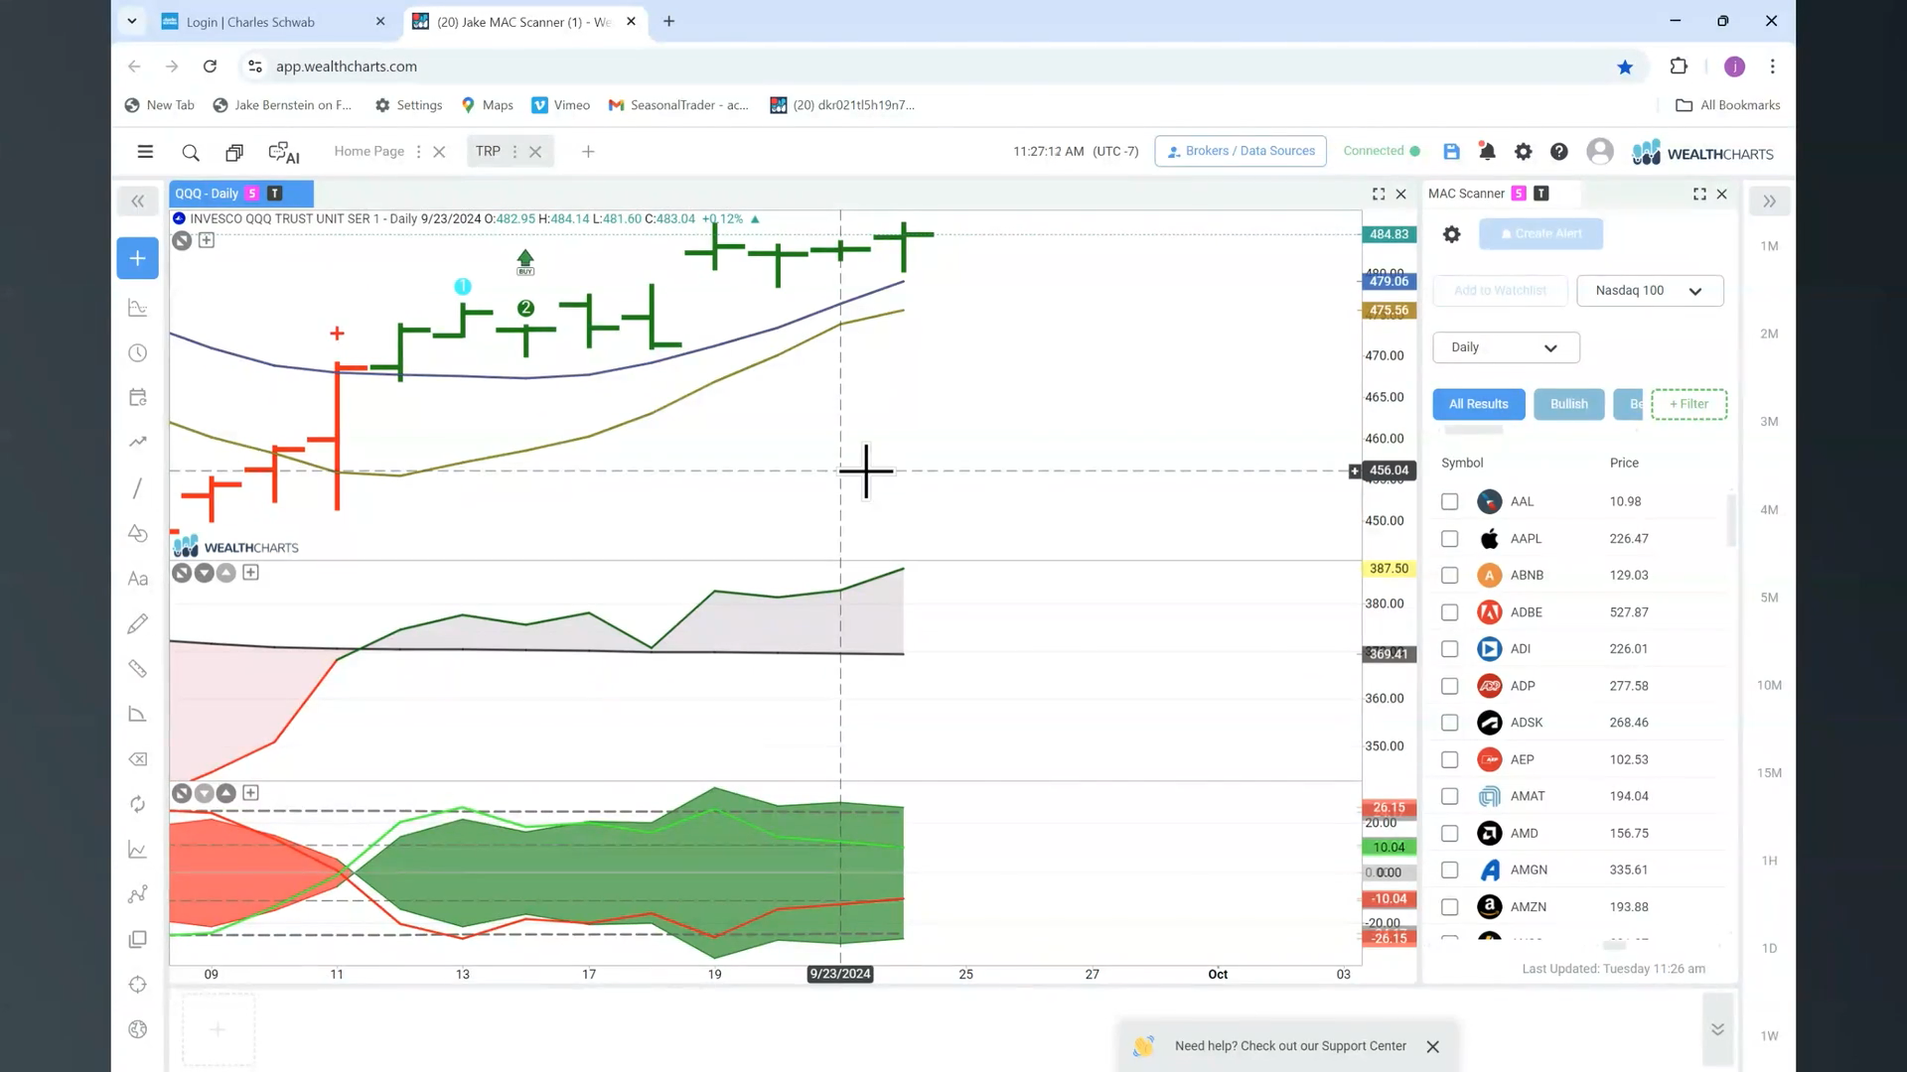1907x1072 pixels.
Task: Open the window layouts icon
Action: click(234, 152)
